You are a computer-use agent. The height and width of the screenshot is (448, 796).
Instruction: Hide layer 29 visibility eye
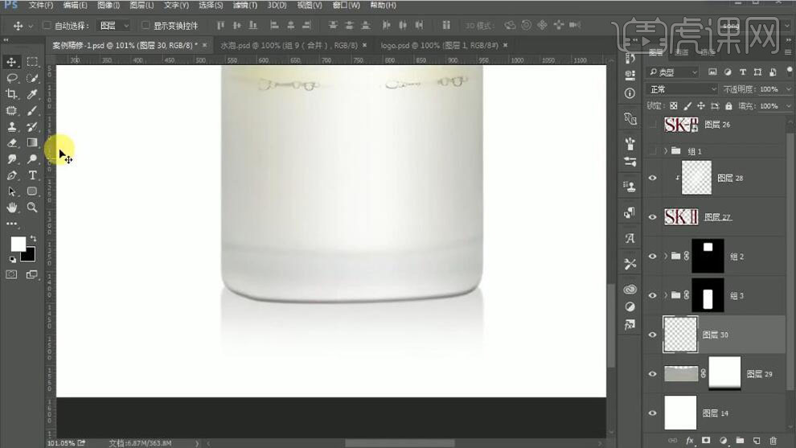tap(652, 374)
